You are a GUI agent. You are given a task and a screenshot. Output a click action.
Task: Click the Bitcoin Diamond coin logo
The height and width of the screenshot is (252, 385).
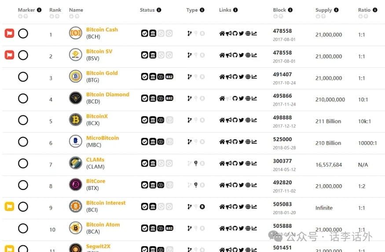[x=75, y=98]
